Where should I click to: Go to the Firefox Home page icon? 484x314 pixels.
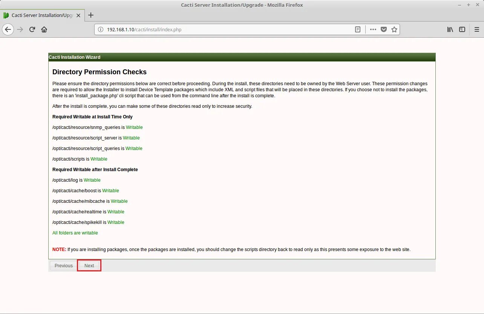pos(44,29)
